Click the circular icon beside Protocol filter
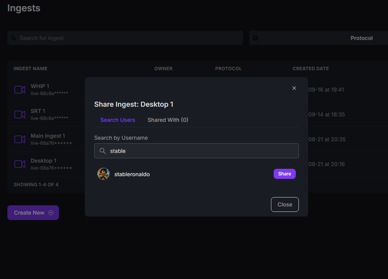 click(x=255, y=38)
